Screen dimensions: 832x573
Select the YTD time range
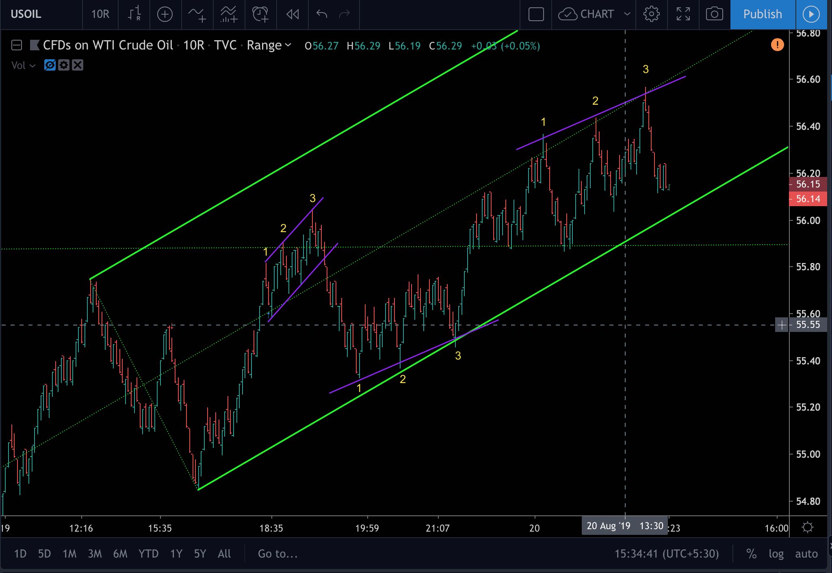click(148, 554)
